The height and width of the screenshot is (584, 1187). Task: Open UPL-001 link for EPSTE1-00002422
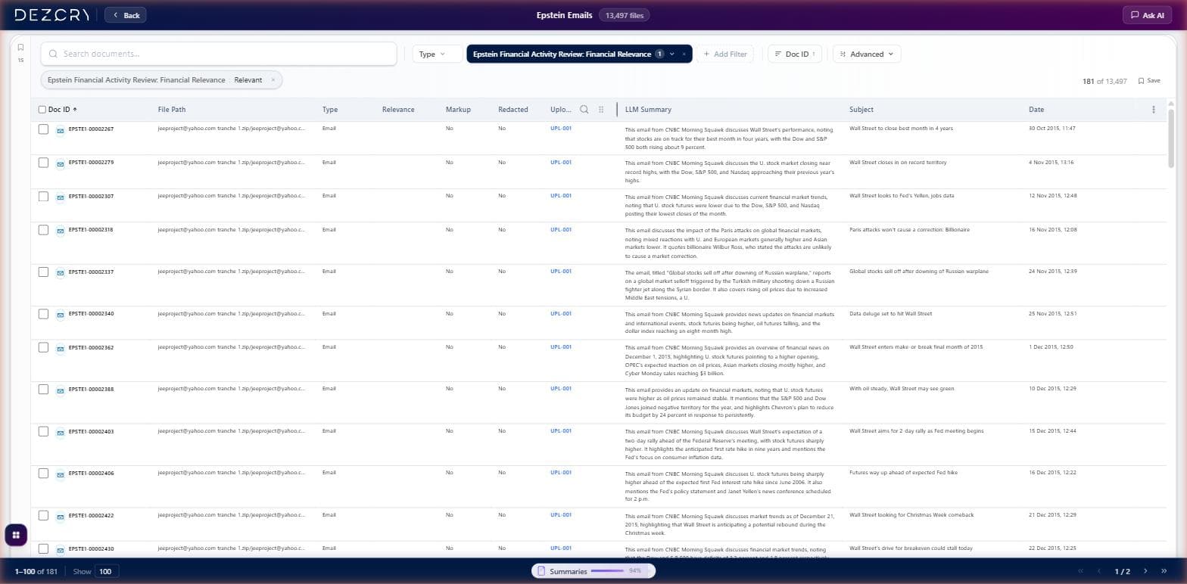point(561,514)
